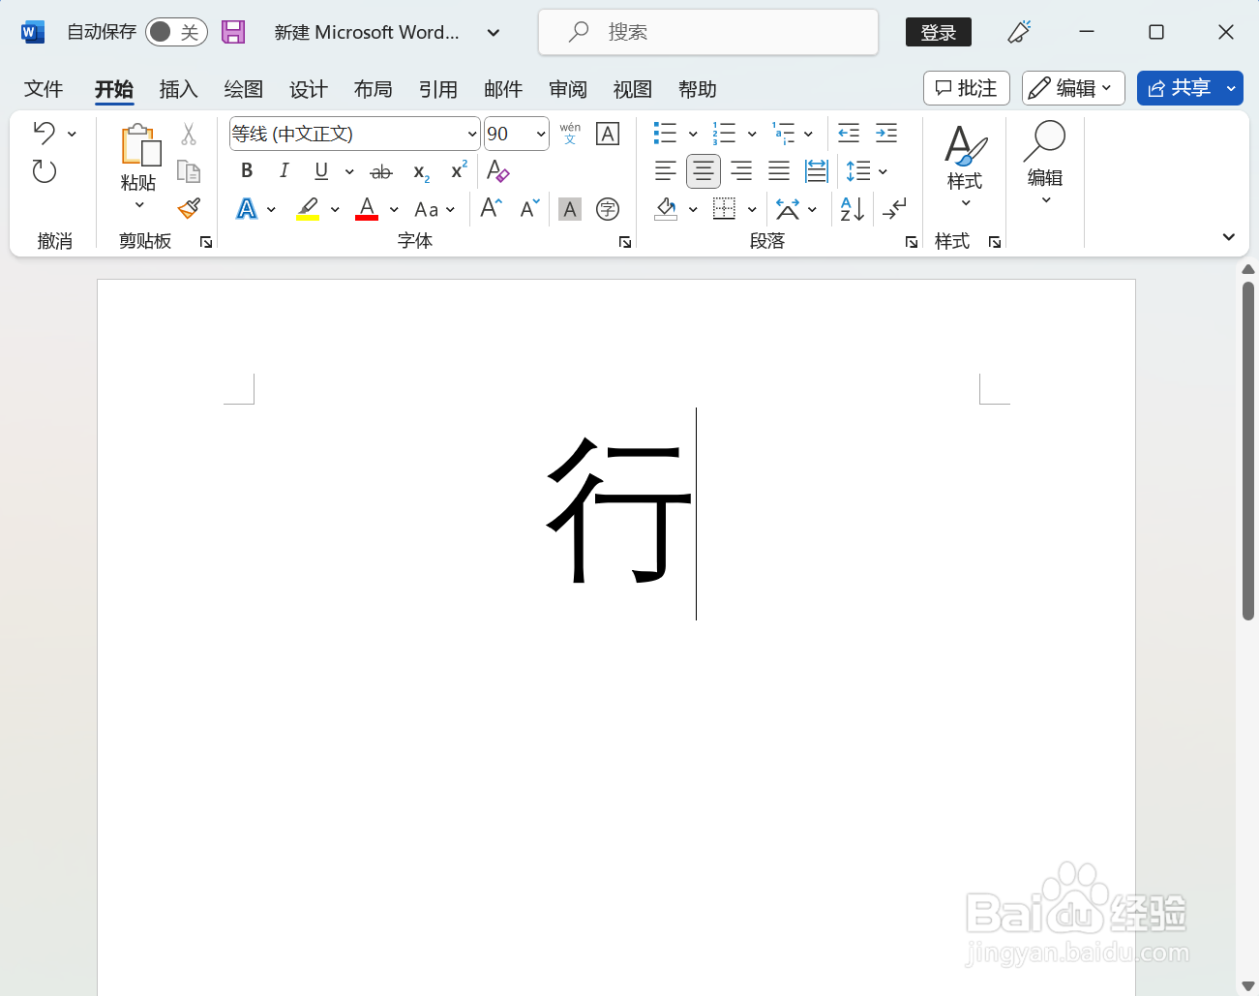
Task: Open the font size dropdown
Action: tap(541, 134)
